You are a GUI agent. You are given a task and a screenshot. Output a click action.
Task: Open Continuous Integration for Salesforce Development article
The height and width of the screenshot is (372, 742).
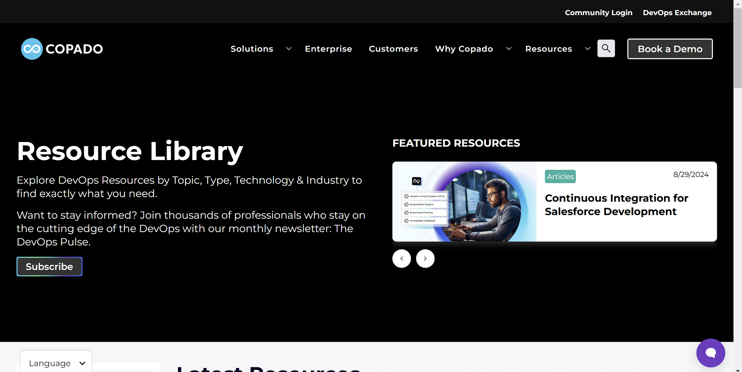coord(616,205)
